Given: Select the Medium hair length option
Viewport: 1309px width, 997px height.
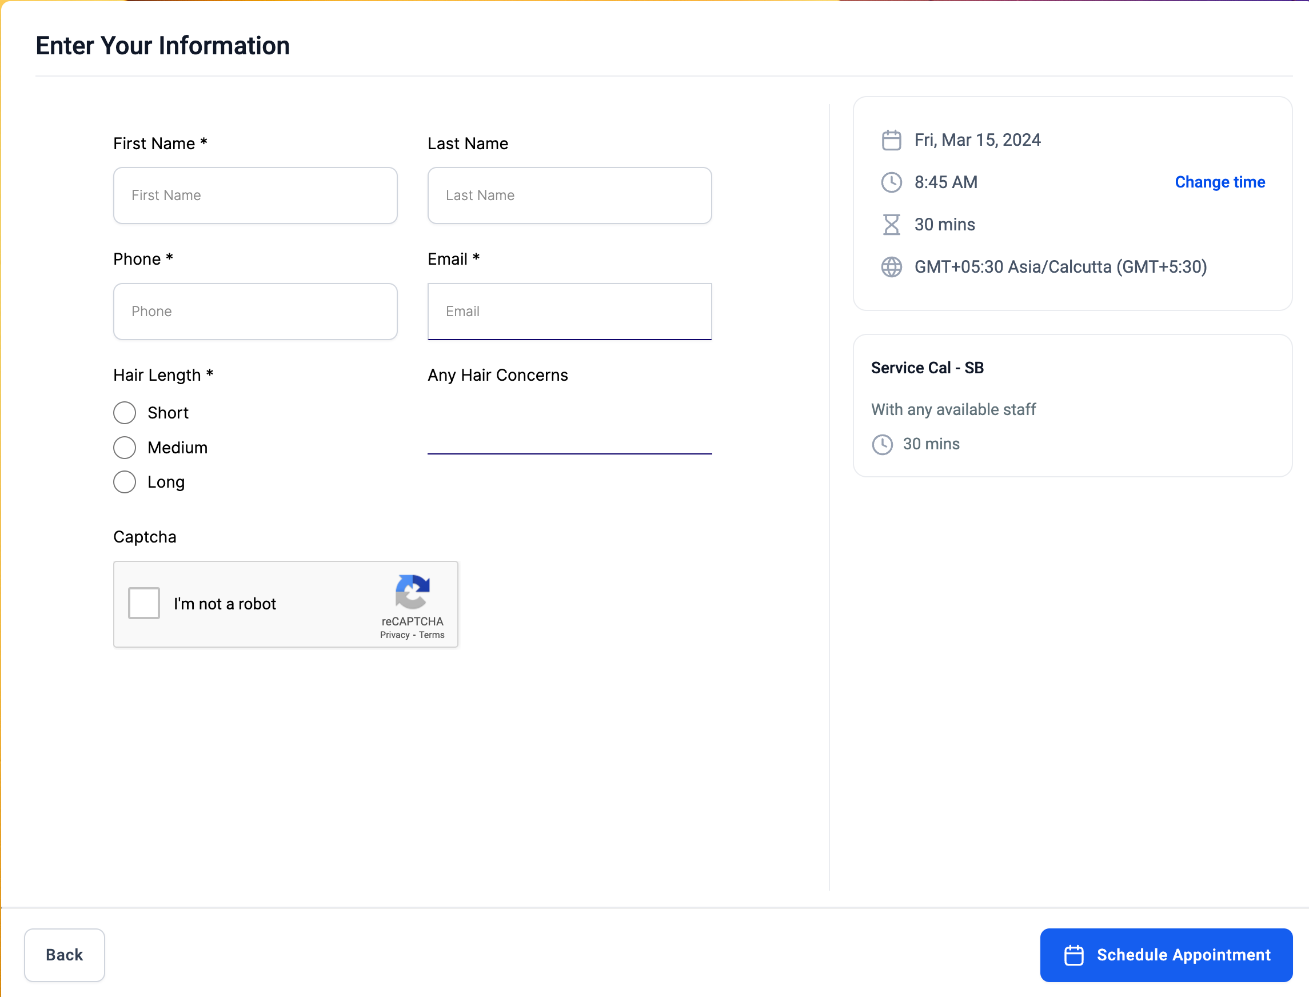Looking at the screenshot, I should click(125, 448).
